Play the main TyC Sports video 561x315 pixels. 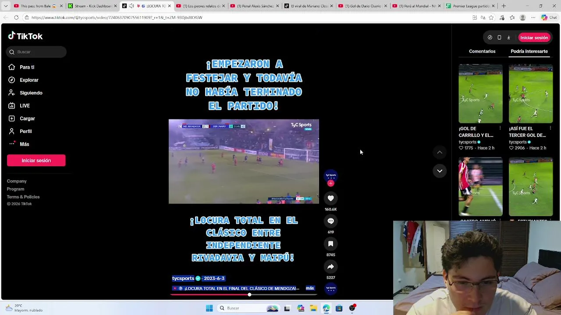[244, 161]
